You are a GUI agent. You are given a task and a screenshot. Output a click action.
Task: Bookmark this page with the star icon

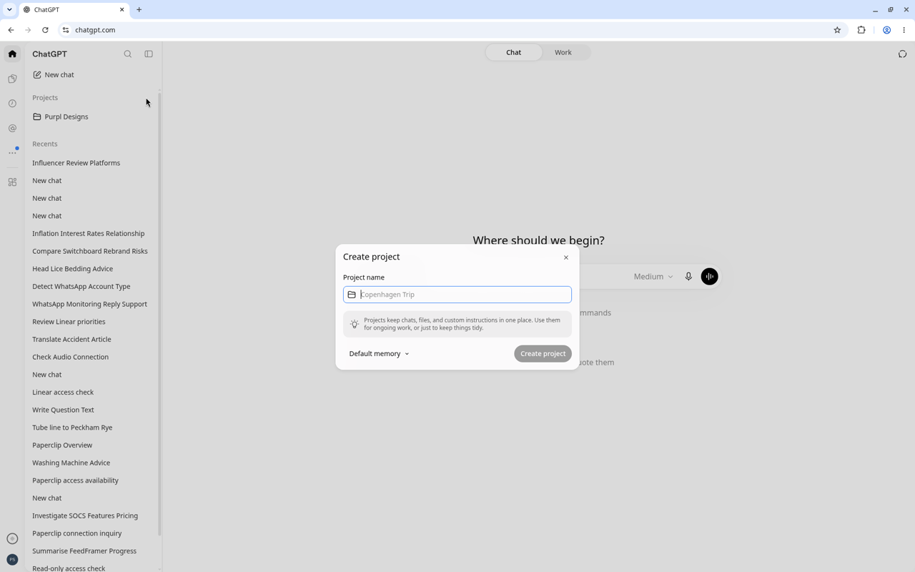tap(837, 30)
